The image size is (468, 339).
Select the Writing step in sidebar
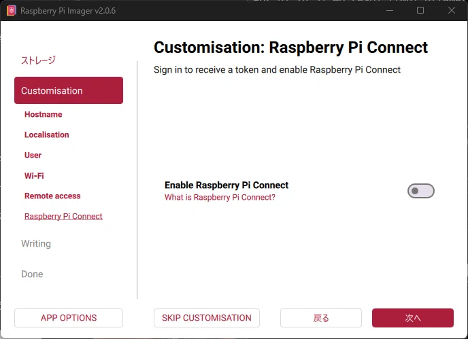[36, 244]
